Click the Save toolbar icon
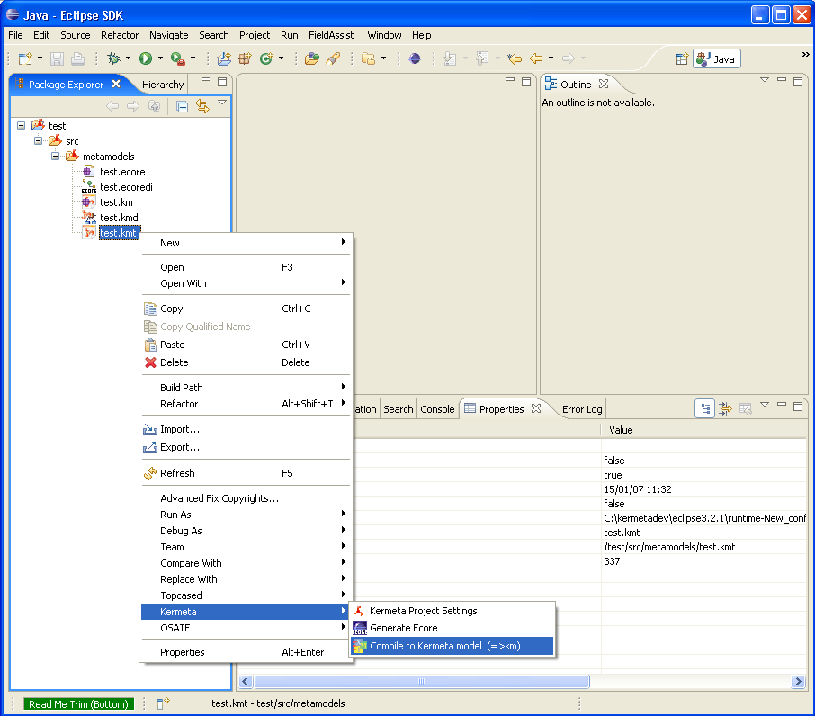 57,58
